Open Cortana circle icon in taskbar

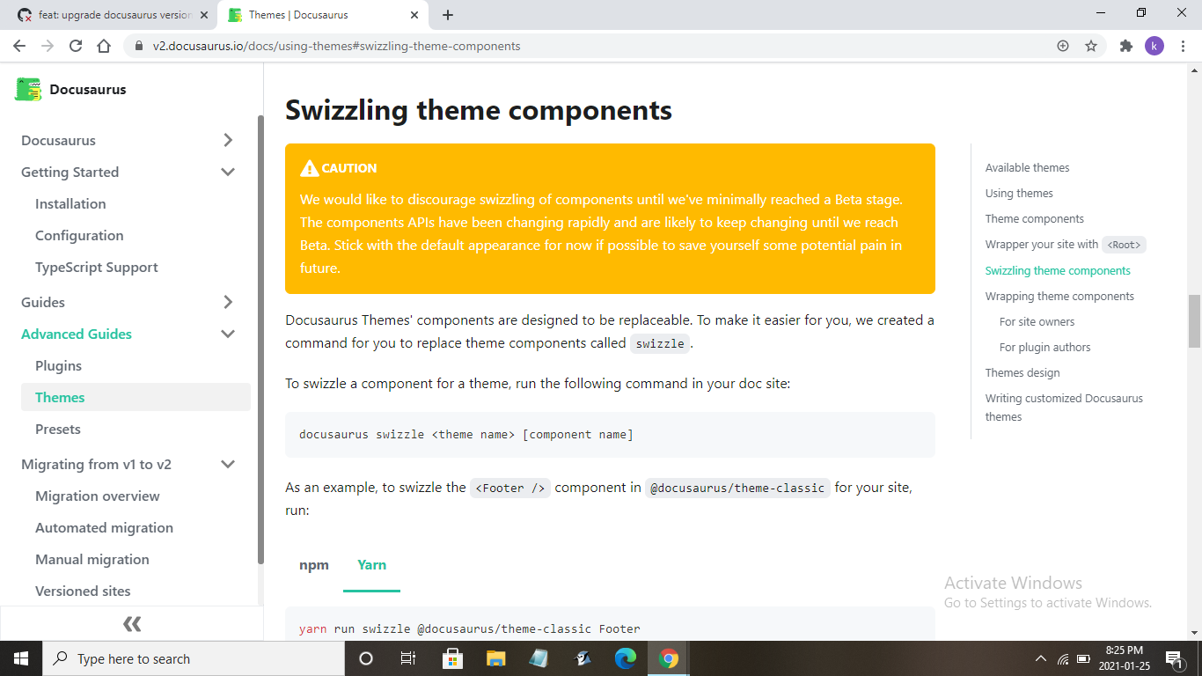coord(366,658)
